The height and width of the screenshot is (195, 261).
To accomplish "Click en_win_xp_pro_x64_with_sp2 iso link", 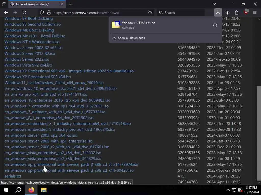I will point(46,94).
